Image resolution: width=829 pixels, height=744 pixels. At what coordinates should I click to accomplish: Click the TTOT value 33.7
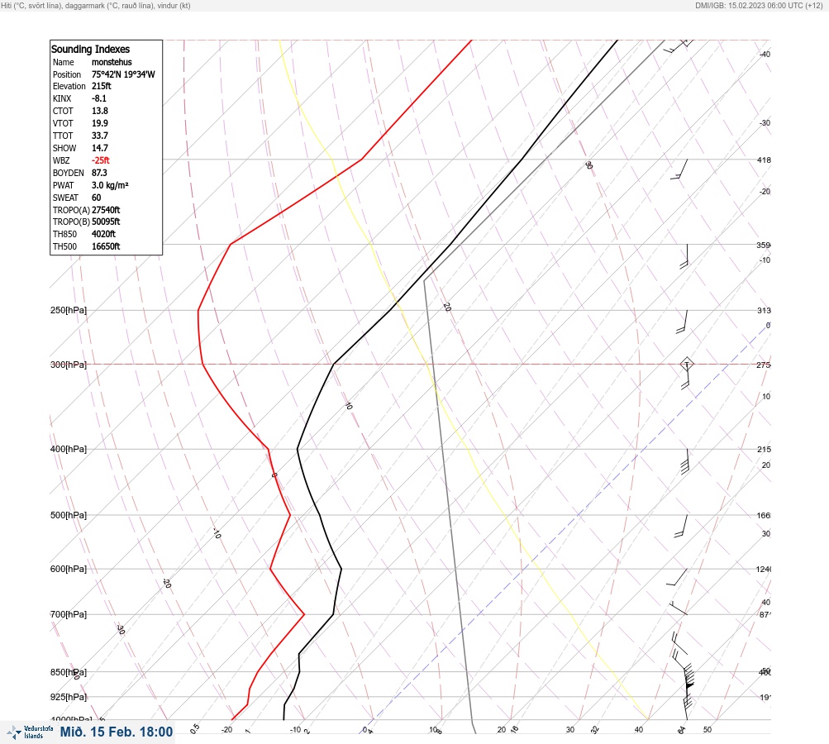99,136
